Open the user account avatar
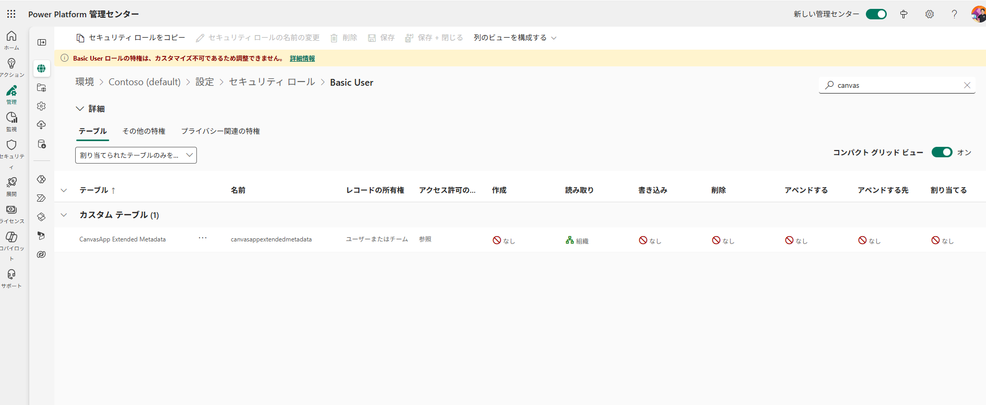 click(x=978, y=14)
